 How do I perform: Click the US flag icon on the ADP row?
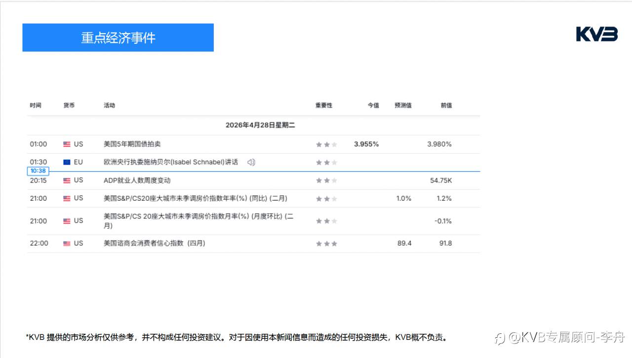pyautogui.click(x=66, y=180)
